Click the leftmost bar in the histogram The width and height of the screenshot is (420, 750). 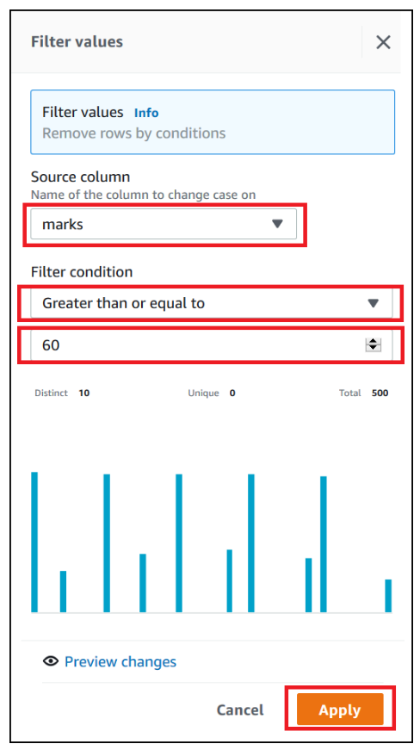[x=34, y=542]
